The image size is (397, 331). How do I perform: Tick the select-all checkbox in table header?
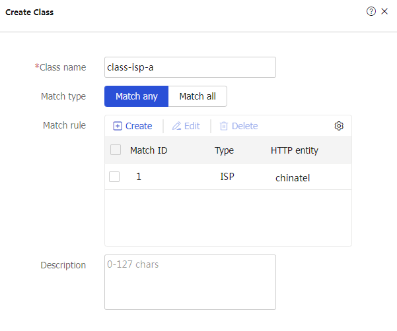point(116,150)
